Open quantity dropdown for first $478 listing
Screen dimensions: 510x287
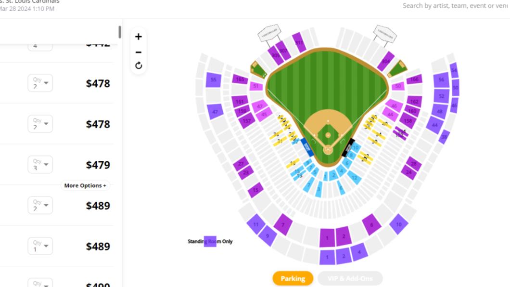pos(40,83)
